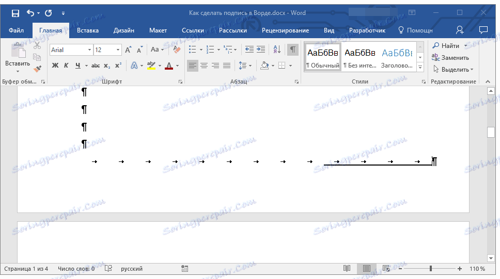Open the Файл menu
500x279 pixels.
coord(16,30)
